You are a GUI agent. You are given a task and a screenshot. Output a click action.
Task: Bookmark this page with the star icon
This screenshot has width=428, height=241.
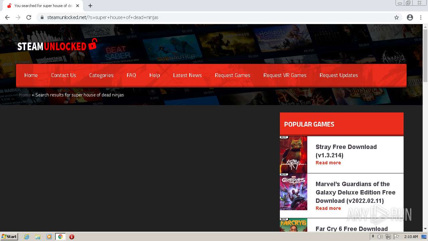(x=397, y=17)
